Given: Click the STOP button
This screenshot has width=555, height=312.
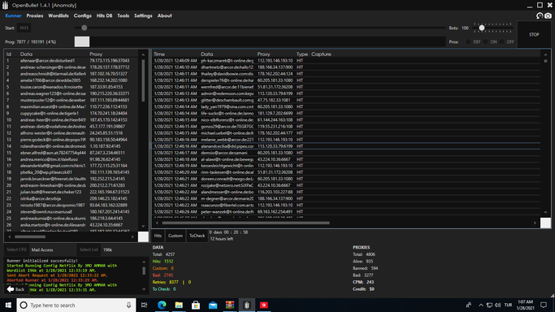Looking at the screenshot, I should (x=534, y=34).
